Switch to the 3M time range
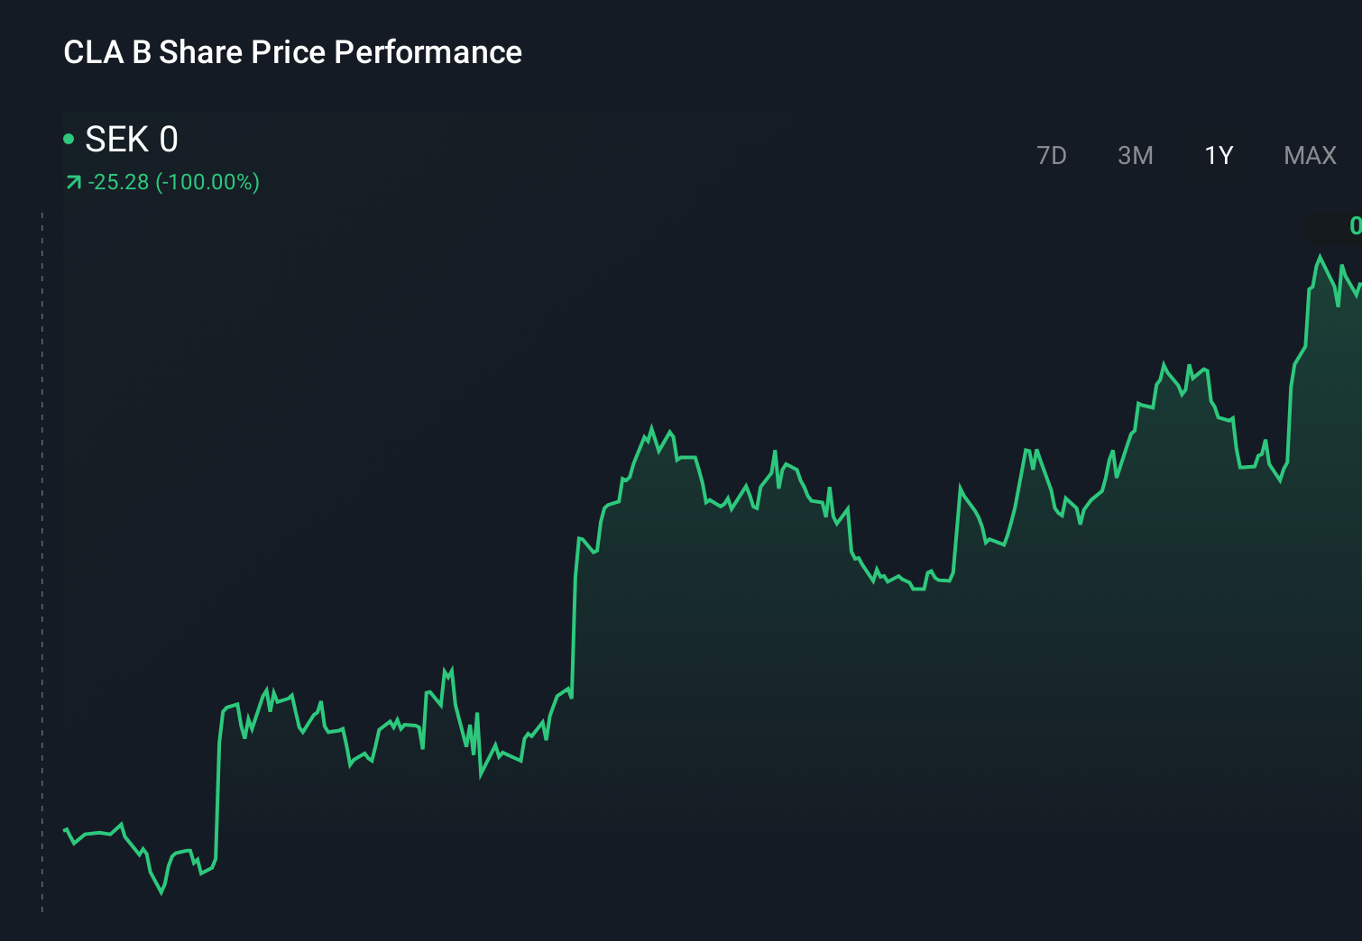 (1136, 155)
